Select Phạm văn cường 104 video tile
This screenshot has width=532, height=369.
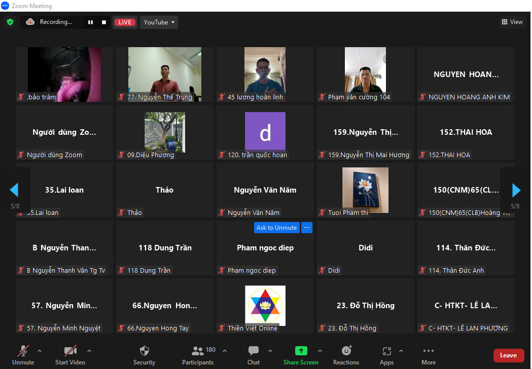[x=366, y=75]
